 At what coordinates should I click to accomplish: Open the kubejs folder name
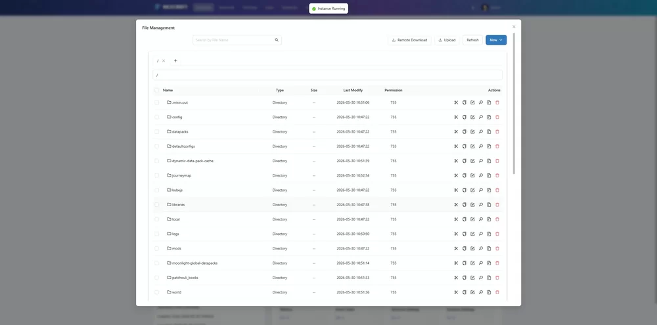(177, 190)
